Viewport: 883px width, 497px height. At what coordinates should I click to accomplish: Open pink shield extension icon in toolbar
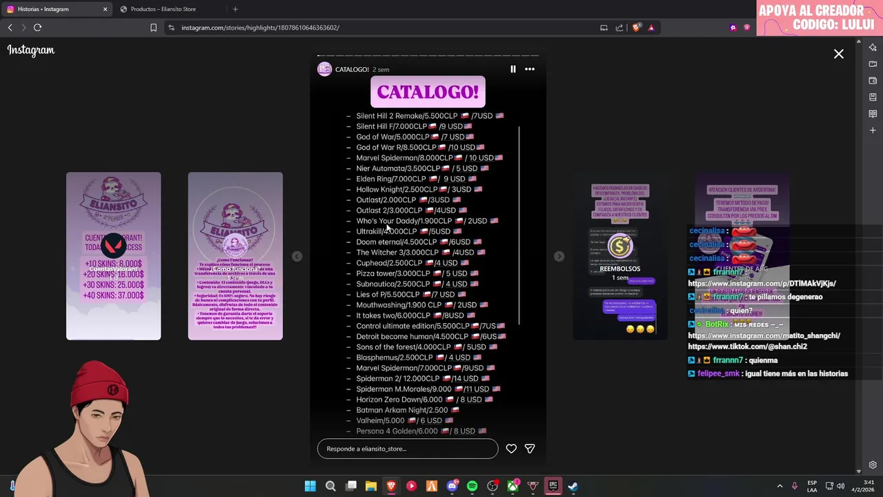[x=747, y=28]
